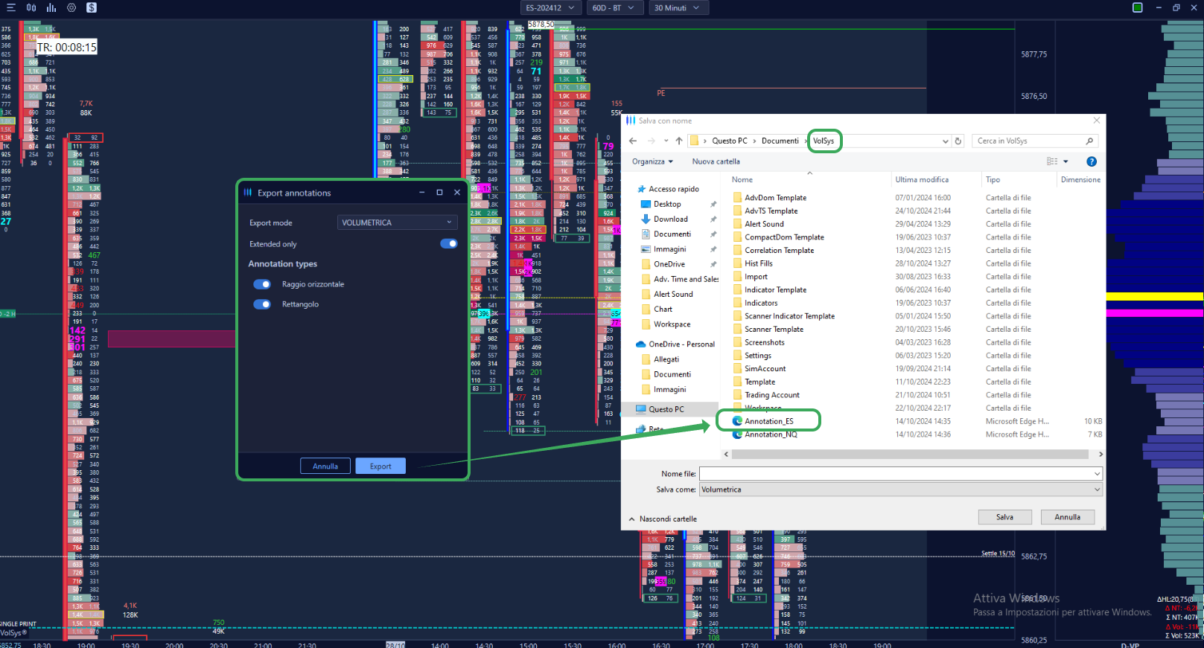Click the search magnifier in Cerca in VolSys
This screenshot has height=648, width=1204.
coord(1089,141)
